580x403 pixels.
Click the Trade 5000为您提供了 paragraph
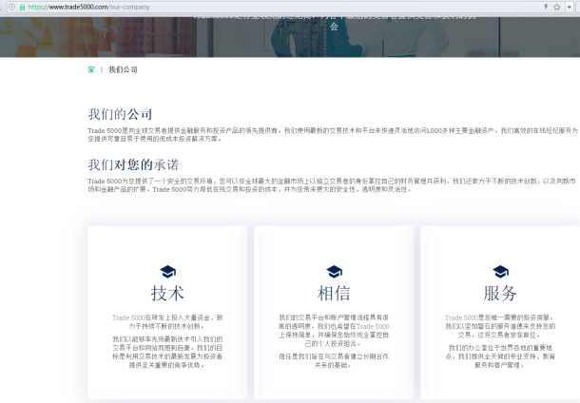click(332, 185)
